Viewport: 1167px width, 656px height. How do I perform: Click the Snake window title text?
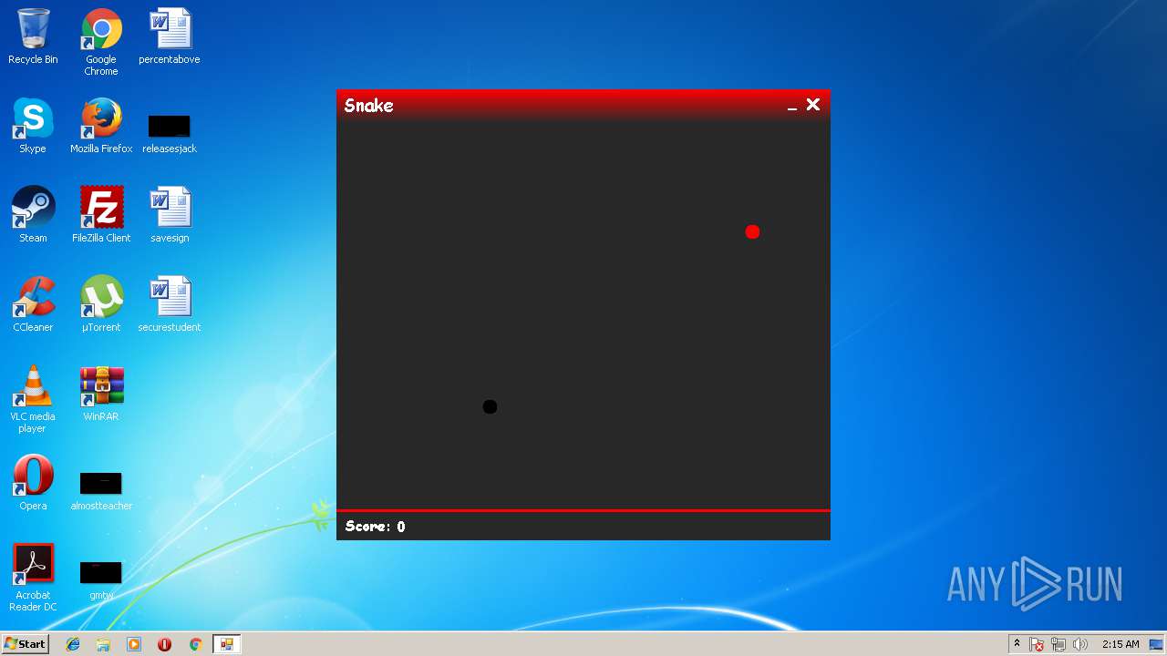[x=369, y=106]
